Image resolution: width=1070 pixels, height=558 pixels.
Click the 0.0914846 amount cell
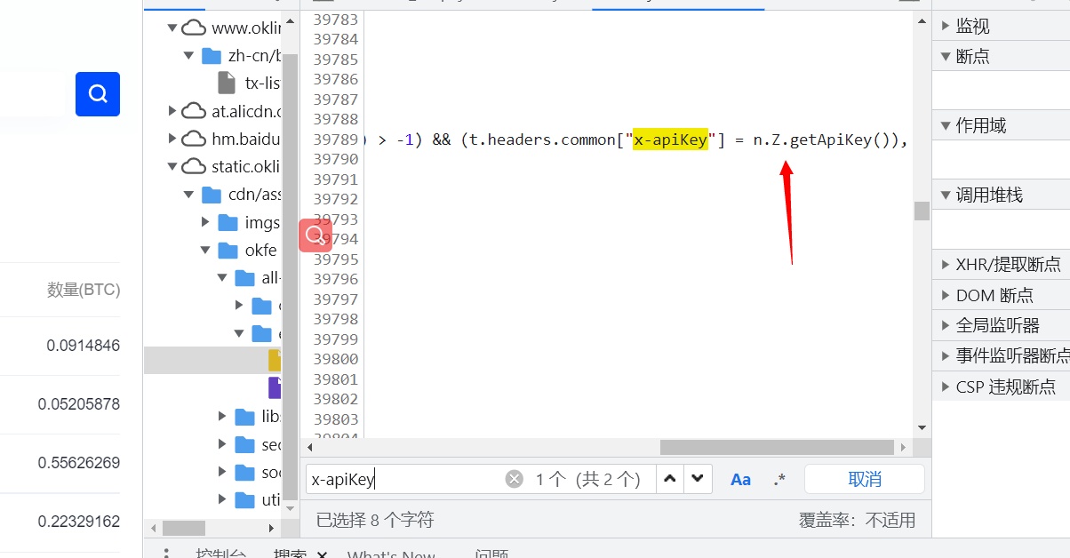coord(84,346)
